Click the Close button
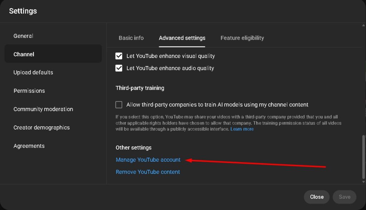 coord(317,197)
